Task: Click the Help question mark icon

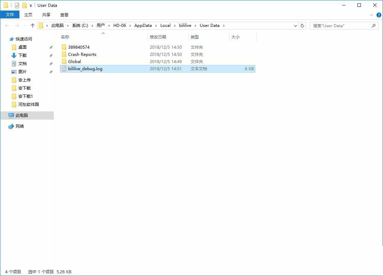Action: (379, 15)
